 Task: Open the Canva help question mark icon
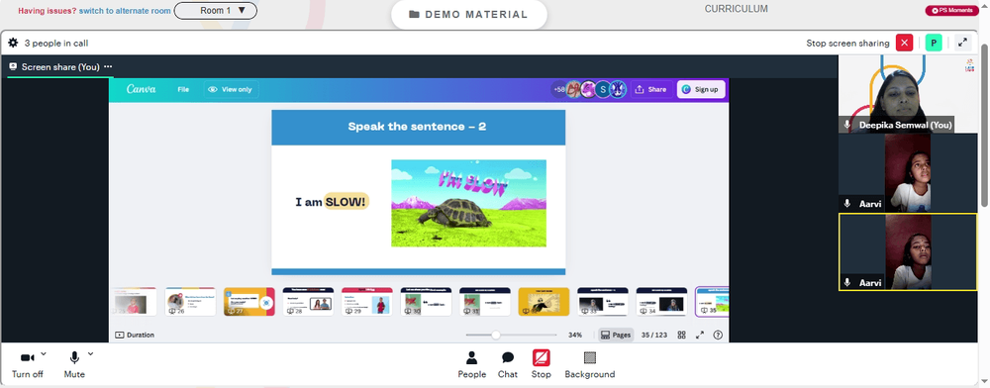point(717,335)
